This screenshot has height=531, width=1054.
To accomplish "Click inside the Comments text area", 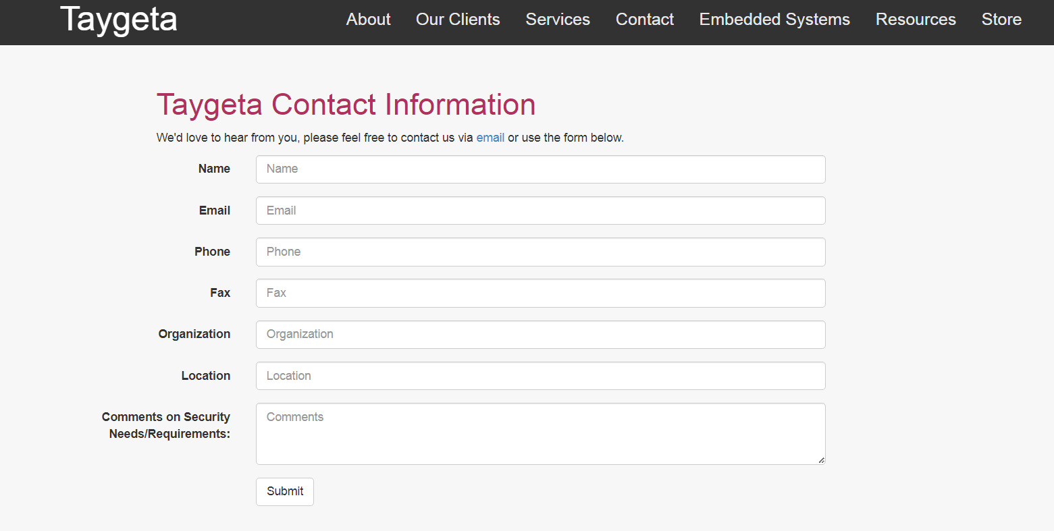I will coord(540,434).
